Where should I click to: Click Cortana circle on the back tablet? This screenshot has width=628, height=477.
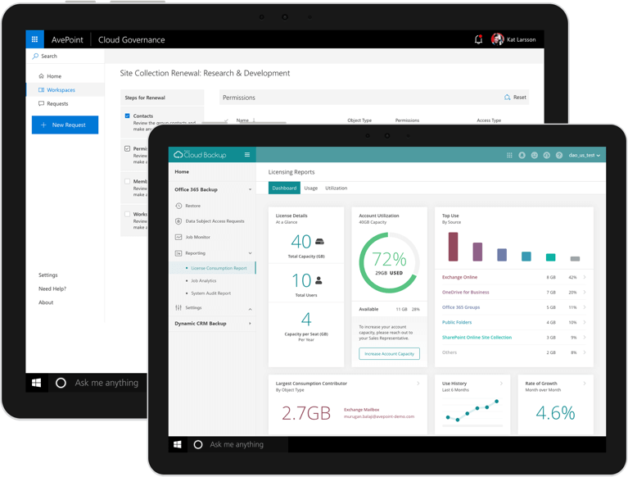pos(61,383)
